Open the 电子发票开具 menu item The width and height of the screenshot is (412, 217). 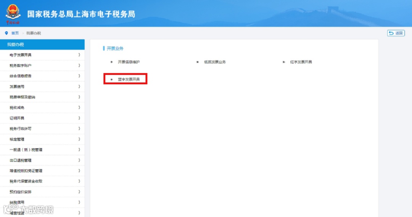pos(42,55)
